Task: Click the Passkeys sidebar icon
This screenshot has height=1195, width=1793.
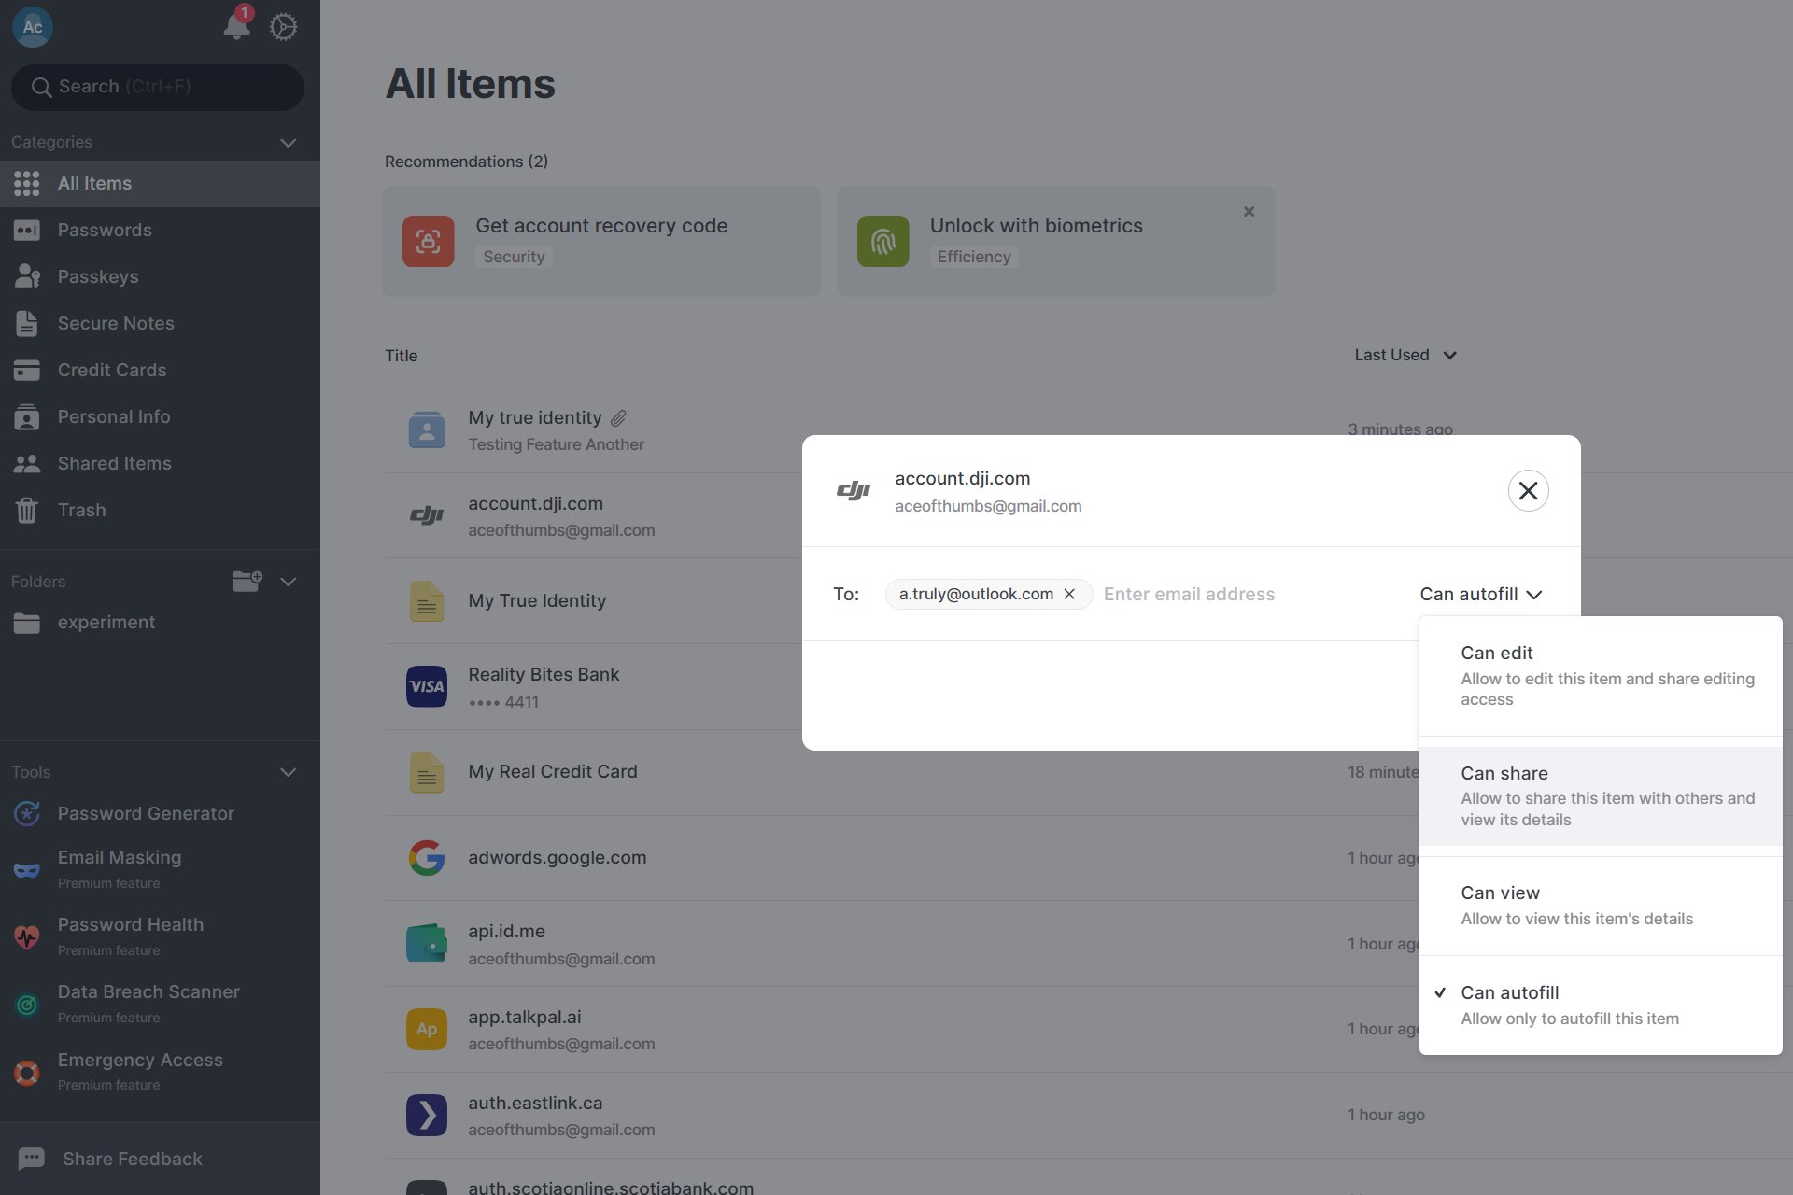Action: [x=28, y=277]
